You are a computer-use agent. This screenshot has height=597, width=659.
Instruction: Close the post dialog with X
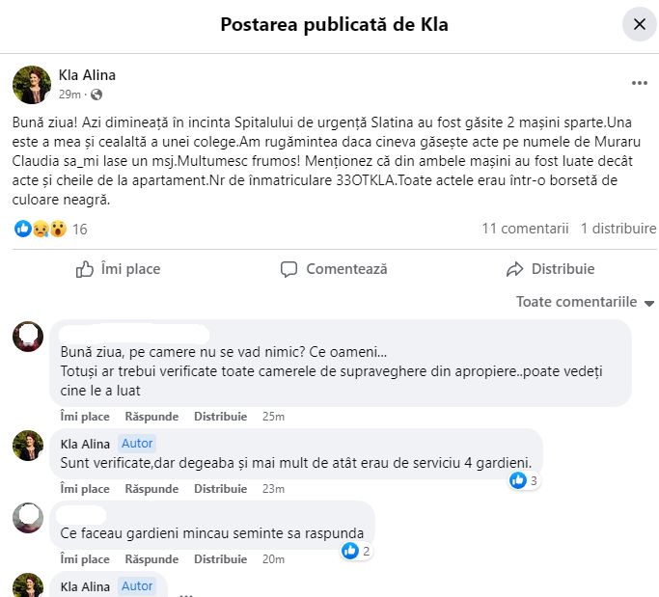pos(639,24)
